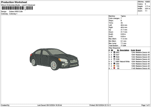Click the Zoom value 1:1
The width and height of the screenshot is (151, 107).
(146, 11)
